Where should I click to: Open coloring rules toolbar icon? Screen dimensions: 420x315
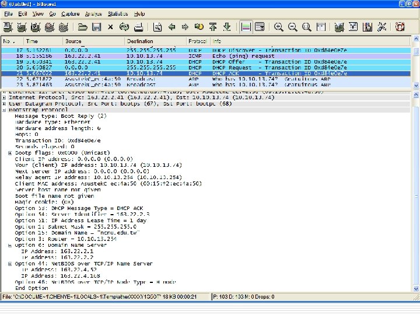point(367,27)
